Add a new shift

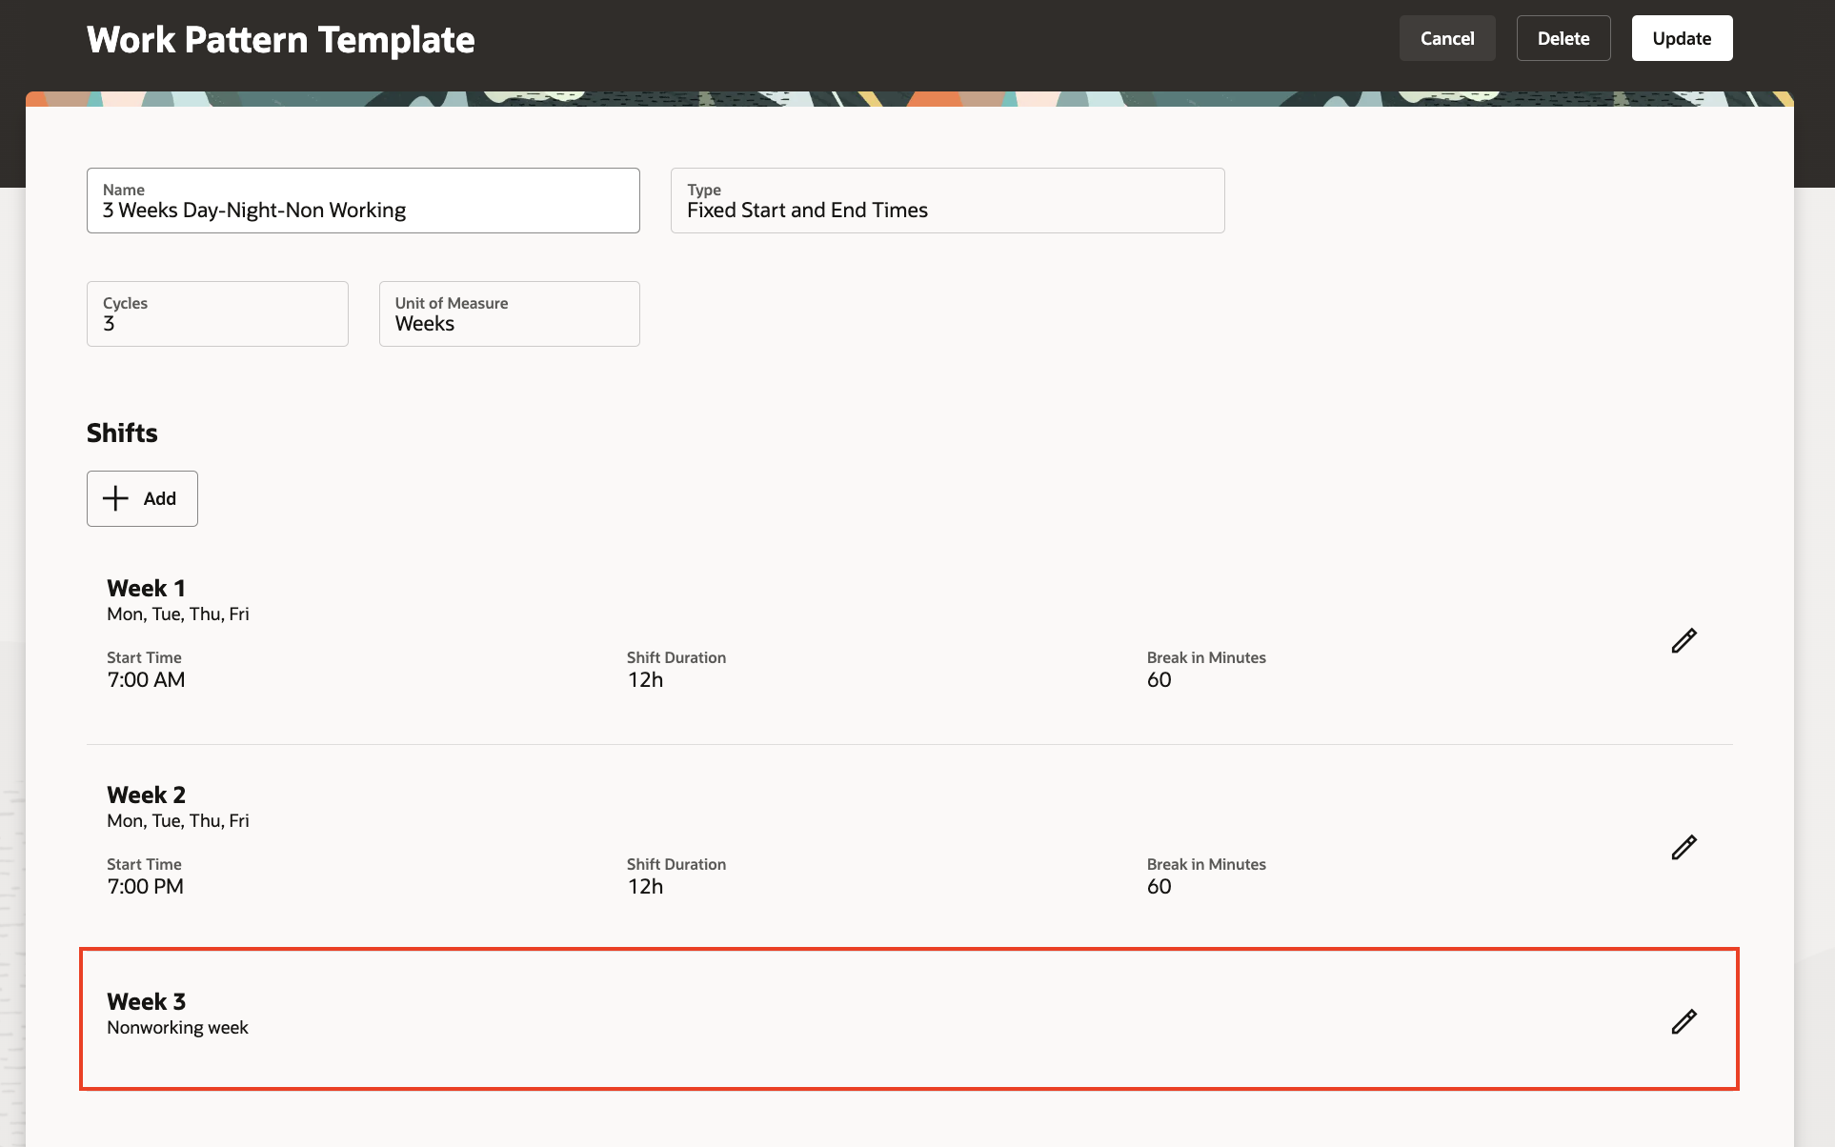pos(142,498)
